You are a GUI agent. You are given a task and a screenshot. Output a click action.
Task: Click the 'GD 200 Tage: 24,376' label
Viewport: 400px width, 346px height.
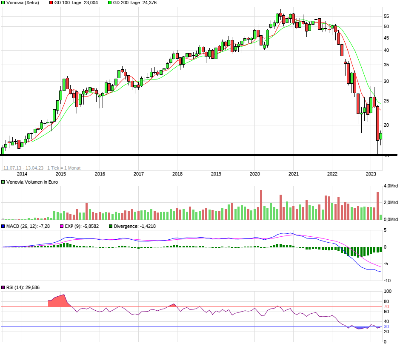point(135,3)
